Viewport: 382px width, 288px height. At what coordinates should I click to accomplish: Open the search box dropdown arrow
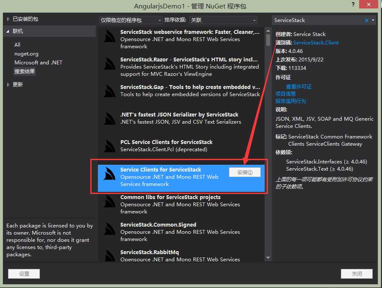[x=373, y=20]
